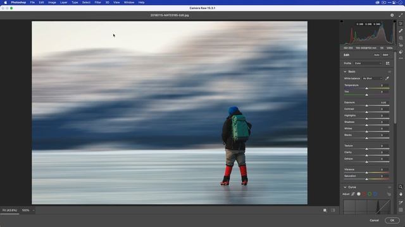Open the Help menu
Image resolution: width=405 pixels, height=227 pixels.
click(141, 3)
